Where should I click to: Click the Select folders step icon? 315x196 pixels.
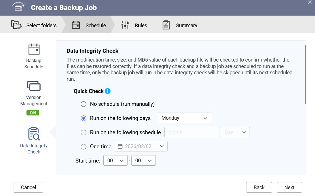point(16,25)
